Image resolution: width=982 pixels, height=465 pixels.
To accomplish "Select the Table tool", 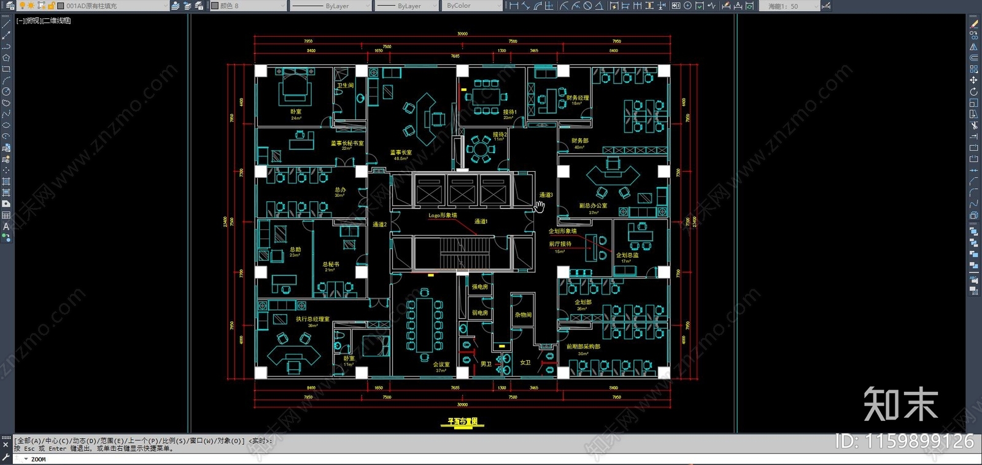I will click(x=6, y=215).
